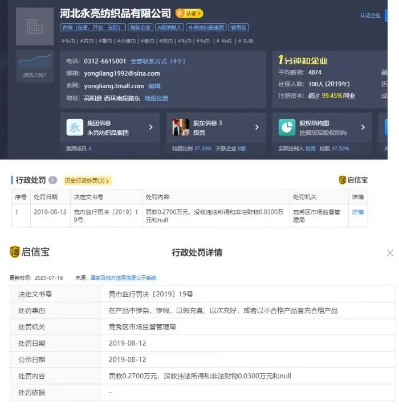Click the #色织 keyword tag
This screenshot has height=409, width=399.
(x=224, y=41)
